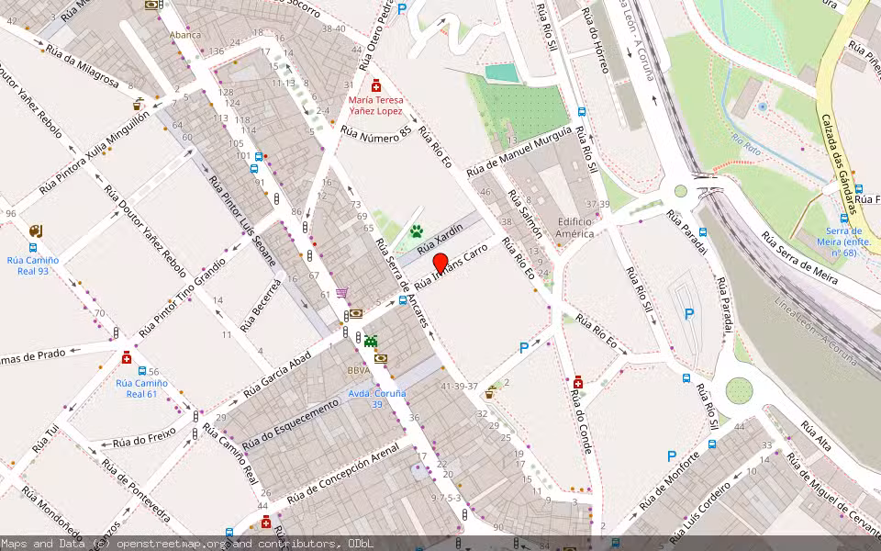Select the bank icon beside the BBVA label
881x551 pixels.
[x=381, y=358]
